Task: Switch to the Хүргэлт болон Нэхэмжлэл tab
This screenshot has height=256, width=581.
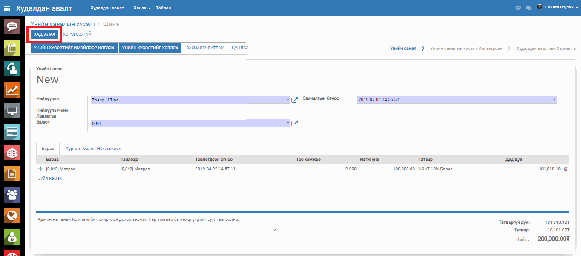Action: click(93, 149)
